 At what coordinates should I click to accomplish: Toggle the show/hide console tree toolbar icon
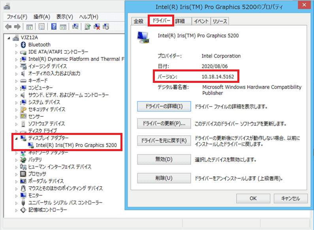tap(30, 26)
